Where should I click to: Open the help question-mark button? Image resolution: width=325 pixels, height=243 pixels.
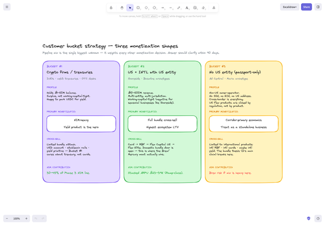[x=318, y=218]
